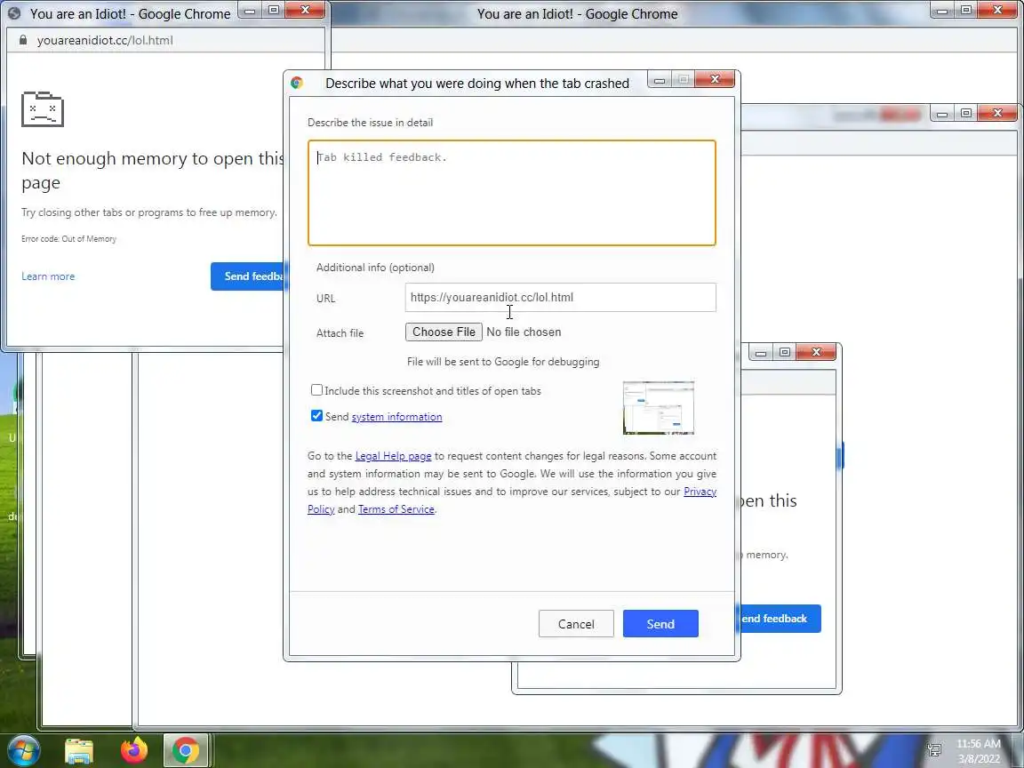Launch Firefox from the taskbar
The width and height of the screenshot is (1024, 768).
point(134,751)
